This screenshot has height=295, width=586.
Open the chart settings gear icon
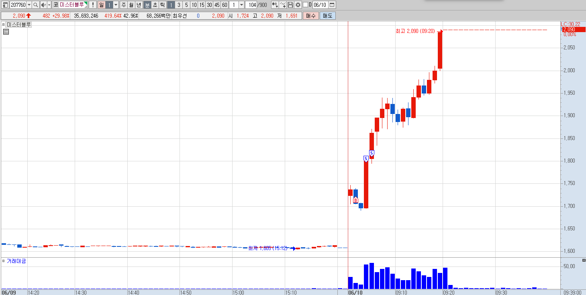[298, 5]
